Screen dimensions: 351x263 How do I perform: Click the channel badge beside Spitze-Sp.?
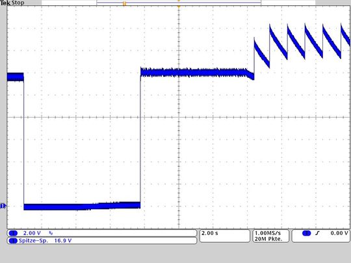13,241
